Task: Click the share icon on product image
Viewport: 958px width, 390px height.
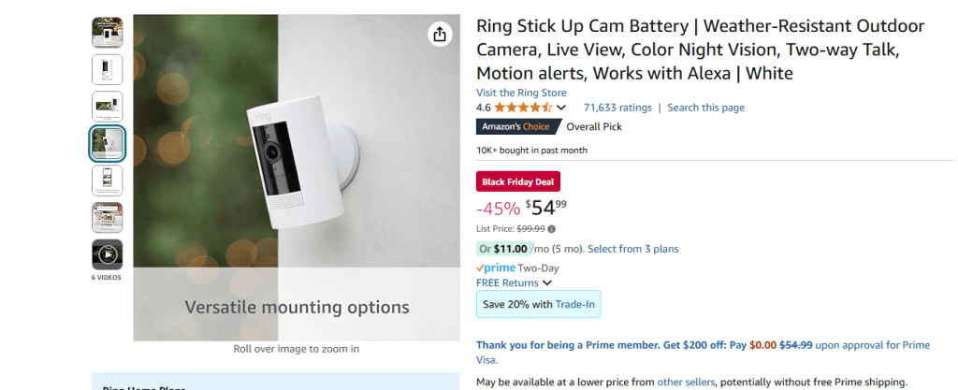Action: (440, 35)
